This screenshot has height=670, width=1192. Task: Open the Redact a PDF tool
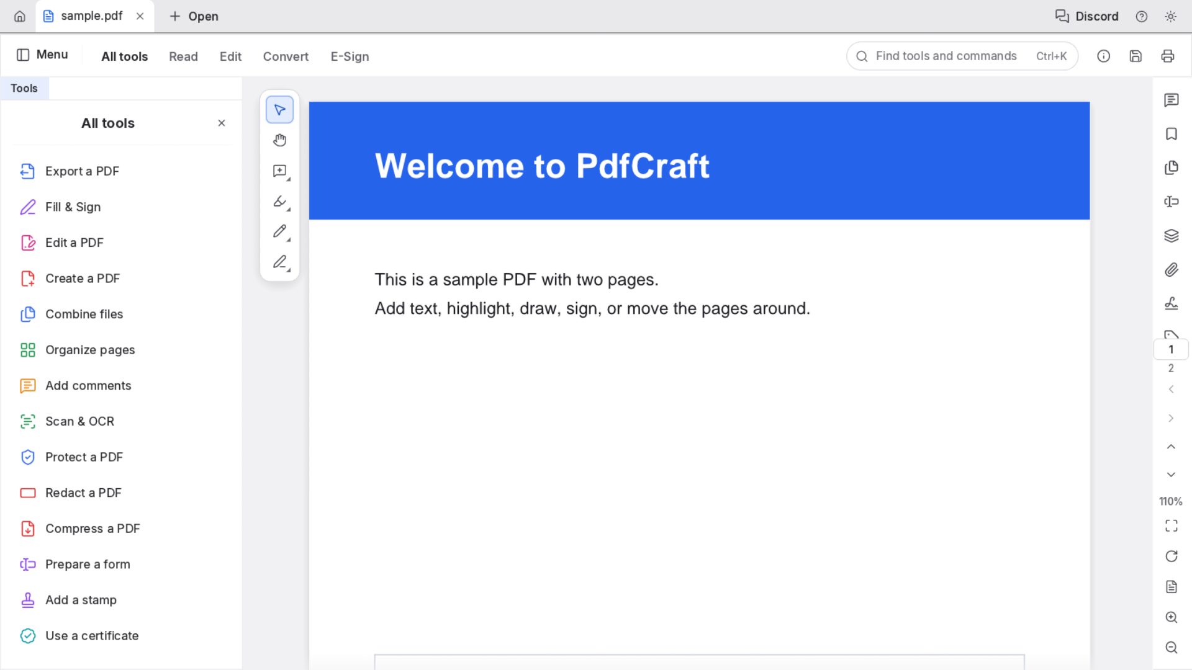click(122, 493)
